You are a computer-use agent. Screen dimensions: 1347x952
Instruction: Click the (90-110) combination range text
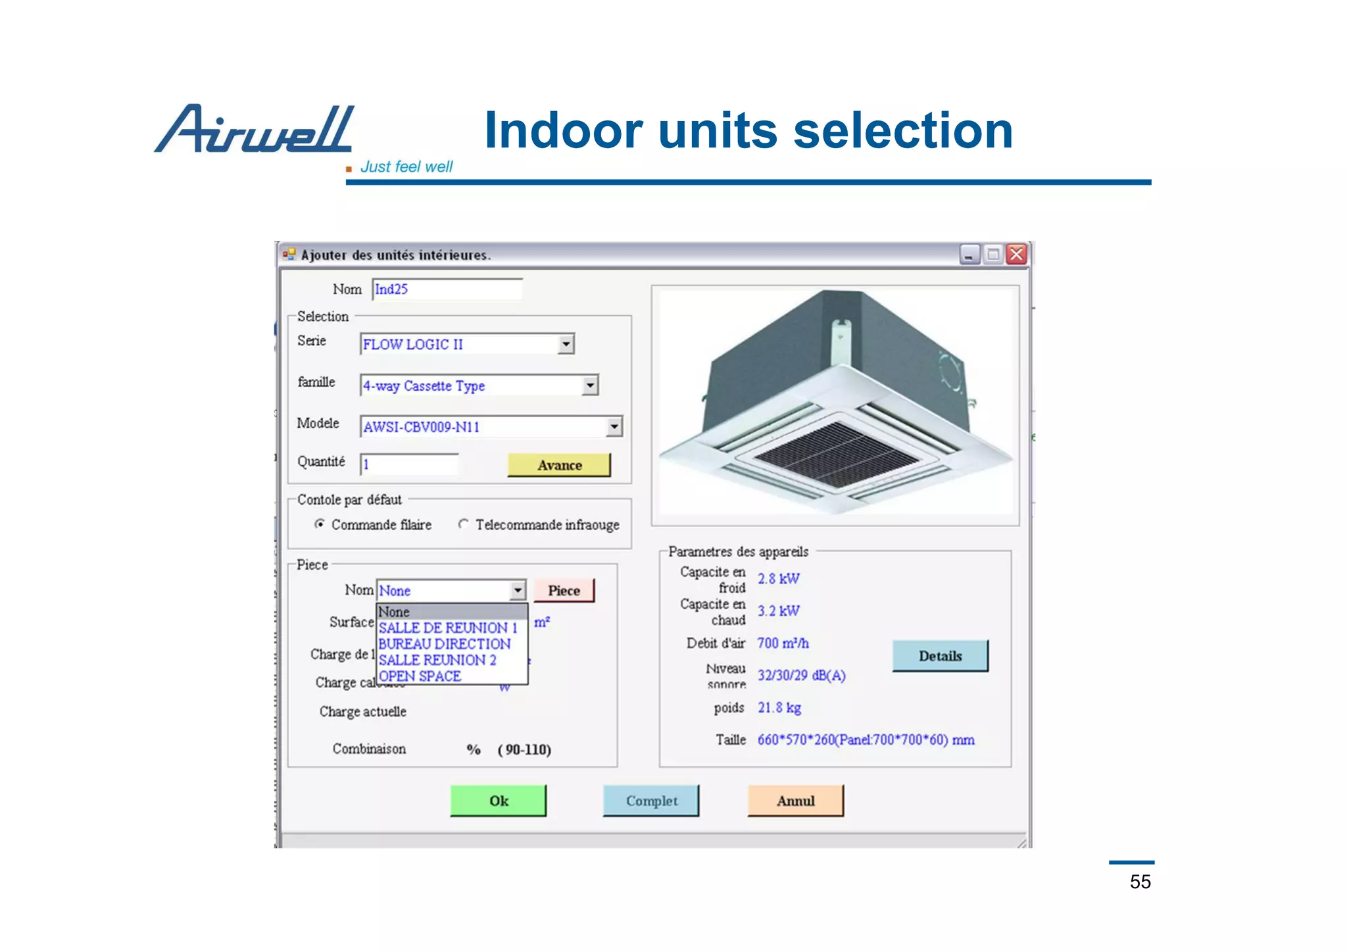[524, 749]
